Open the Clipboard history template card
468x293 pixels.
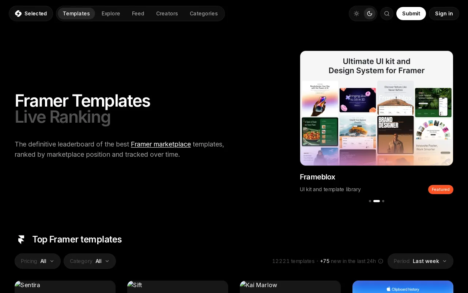(x=403, y=287)
